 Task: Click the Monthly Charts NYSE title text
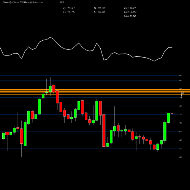14,2
